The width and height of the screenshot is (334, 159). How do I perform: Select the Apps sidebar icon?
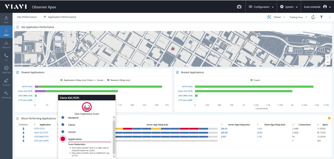[6, 32]
